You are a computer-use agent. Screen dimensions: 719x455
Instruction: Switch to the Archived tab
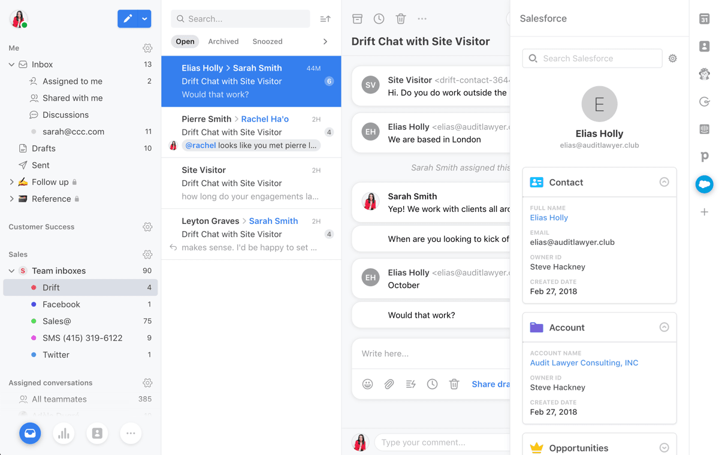coord(223,41)
